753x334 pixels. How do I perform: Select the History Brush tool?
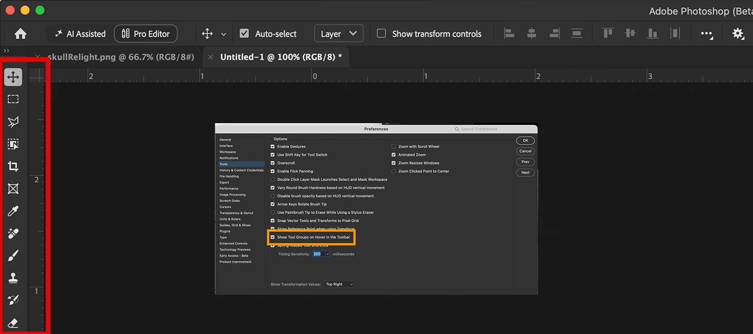point(13,301)
